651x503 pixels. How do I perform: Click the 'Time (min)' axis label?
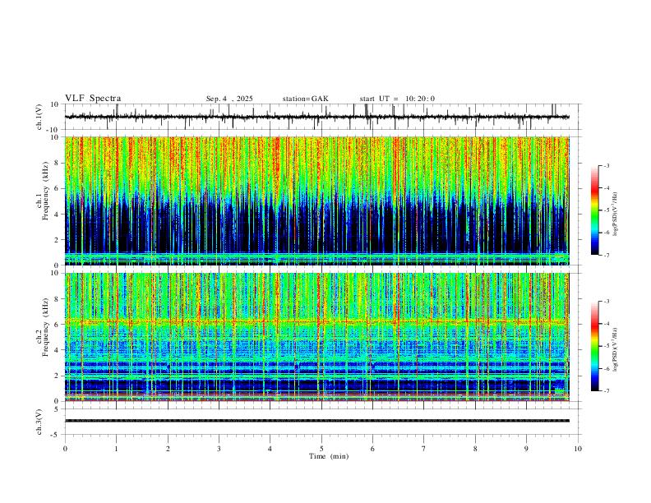329,456
